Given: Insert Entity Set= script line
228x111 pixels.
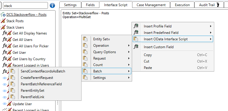Looking at the screenshot, I should pos(107,39).
